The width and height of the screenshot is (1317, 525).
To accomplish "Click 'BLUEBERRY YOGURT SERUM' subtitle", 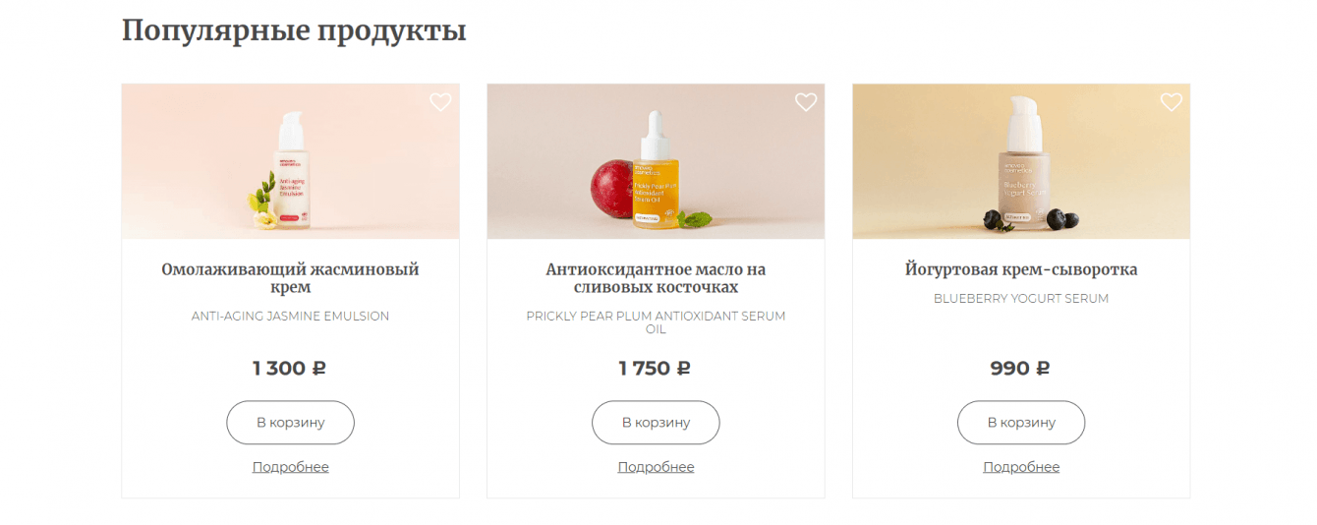I will tap(1021, 299).
